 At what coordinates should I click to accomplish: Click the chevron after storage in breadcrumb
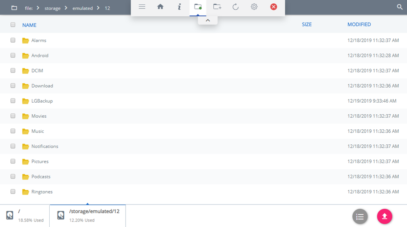tap(66, 8)
